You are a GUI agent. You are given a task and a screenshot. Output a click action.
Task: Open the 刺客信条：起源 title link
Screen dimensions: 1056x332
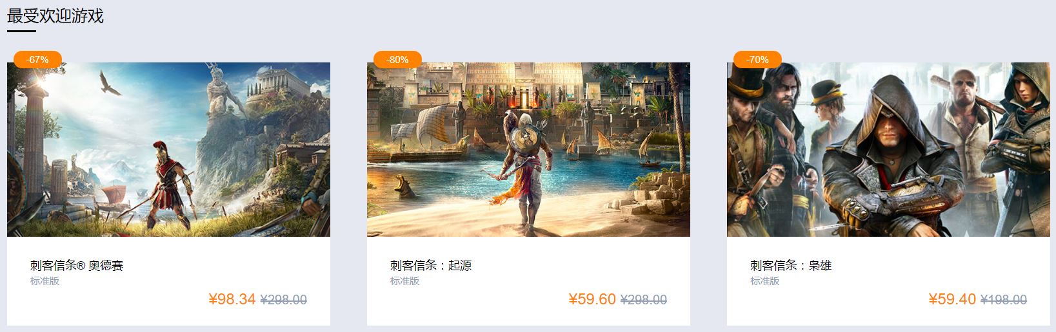tap(431, 265)
